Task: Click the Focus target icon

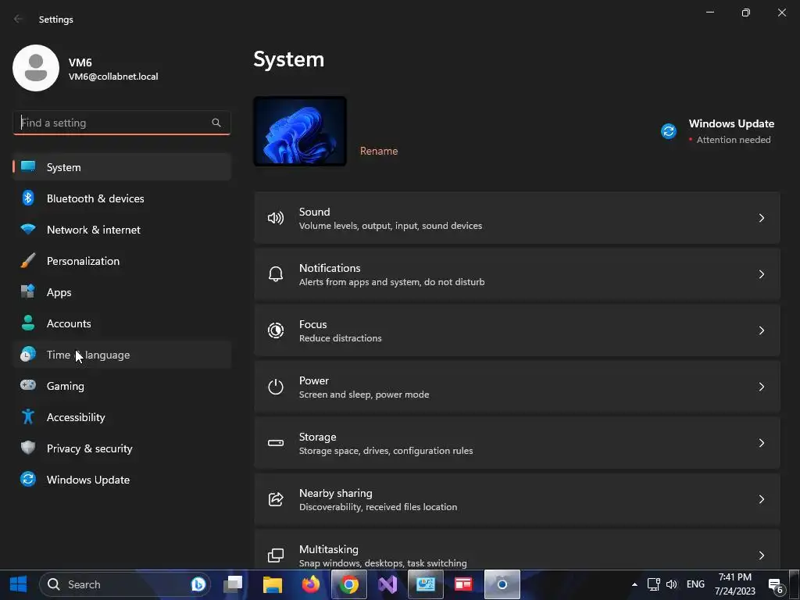Action: (x=276, y=330)
